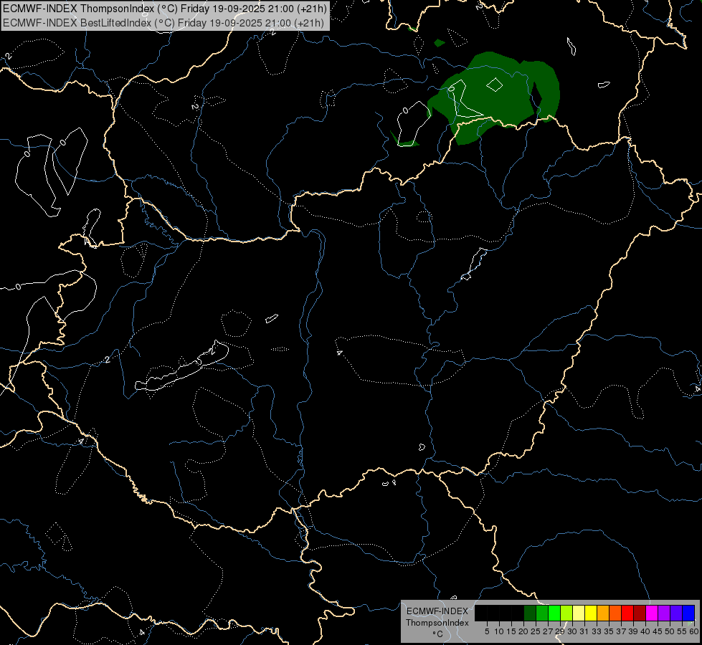The image size is (702, 645).
Task: Select the lime 29-30 legend swatch
Action: 566,613
